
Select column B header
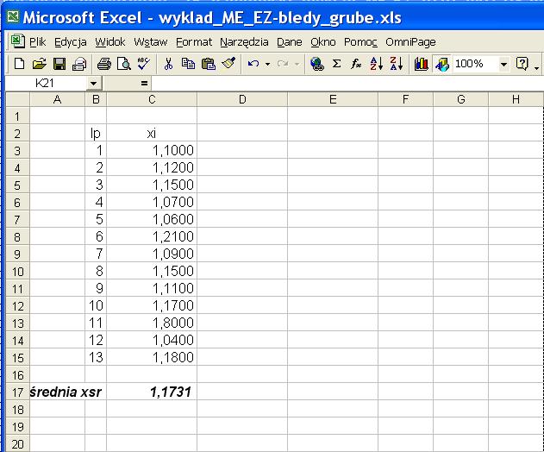click(x=96, y=100)
